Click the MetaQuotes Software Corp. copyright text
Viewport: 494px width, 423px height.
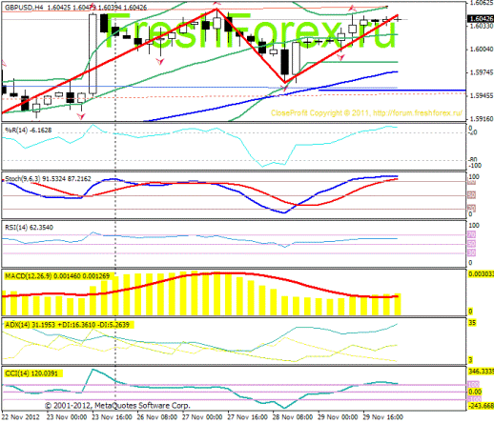coord(117,406)
